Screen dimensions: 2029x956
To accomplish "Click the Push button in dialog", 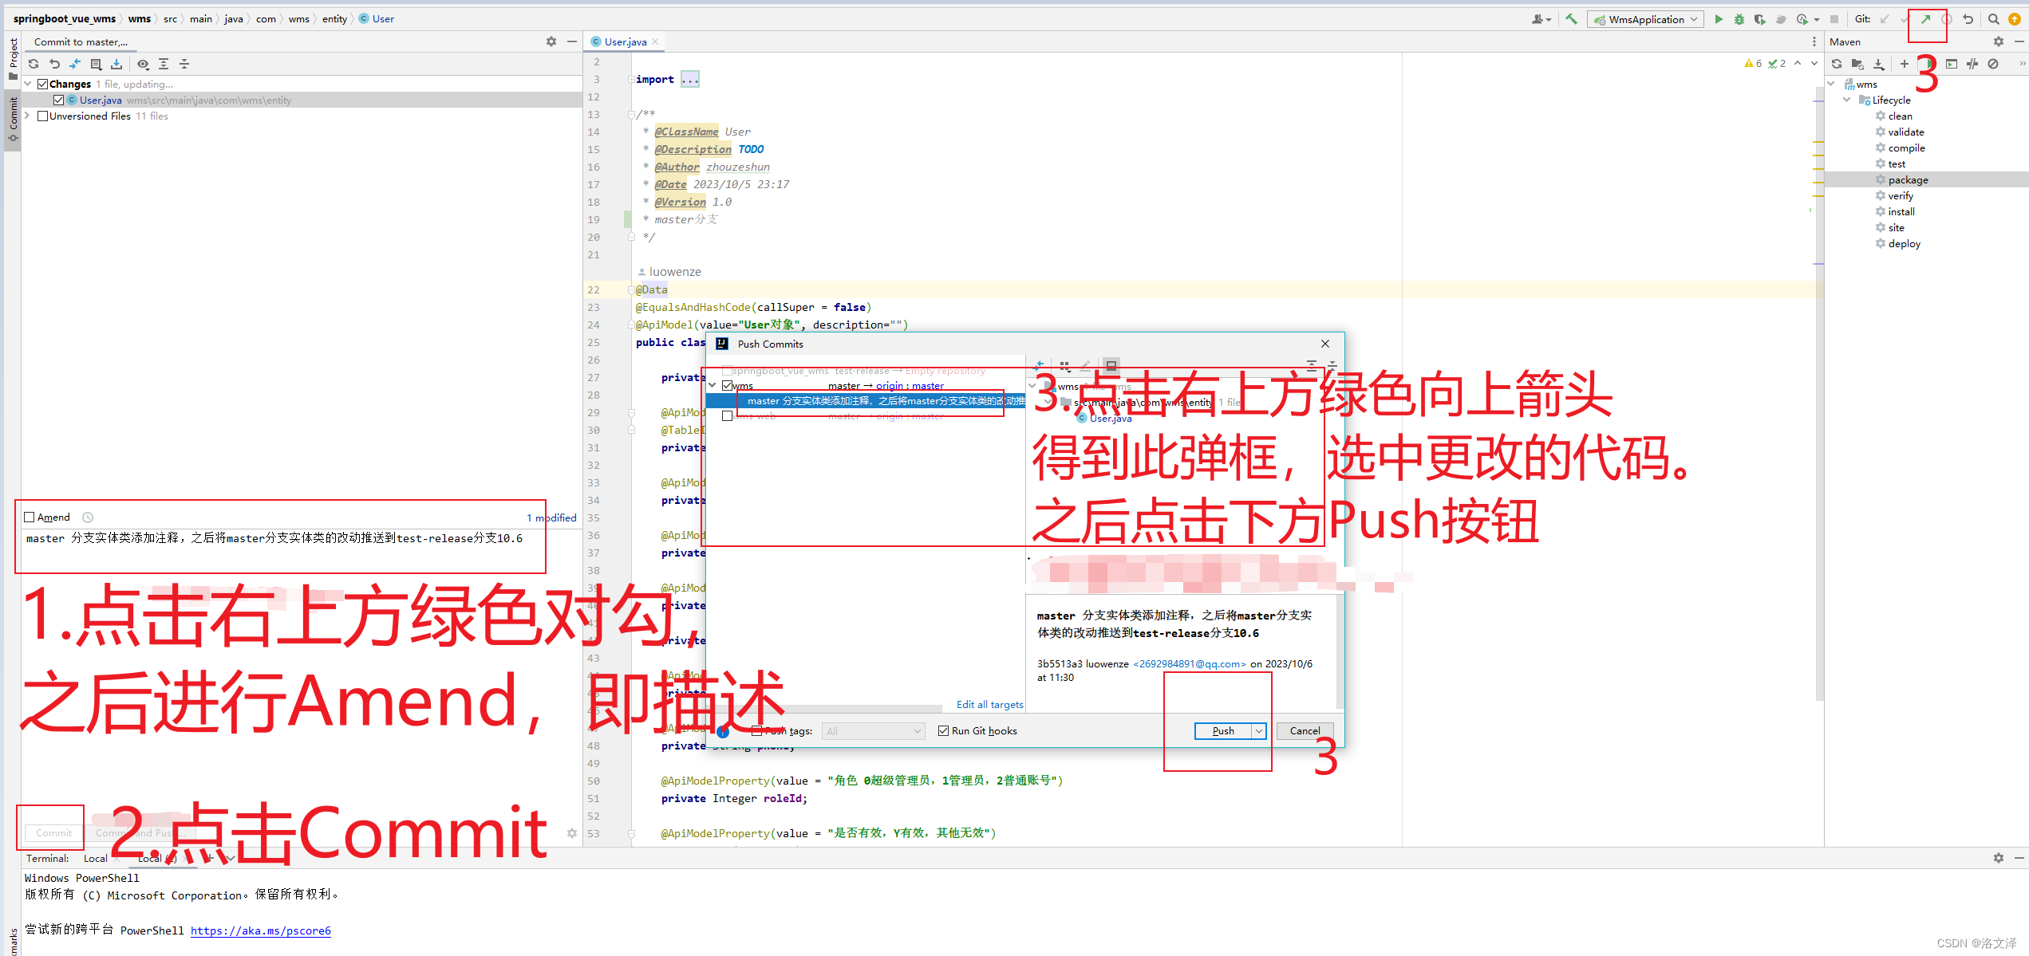I will (x=1223, y=730).
